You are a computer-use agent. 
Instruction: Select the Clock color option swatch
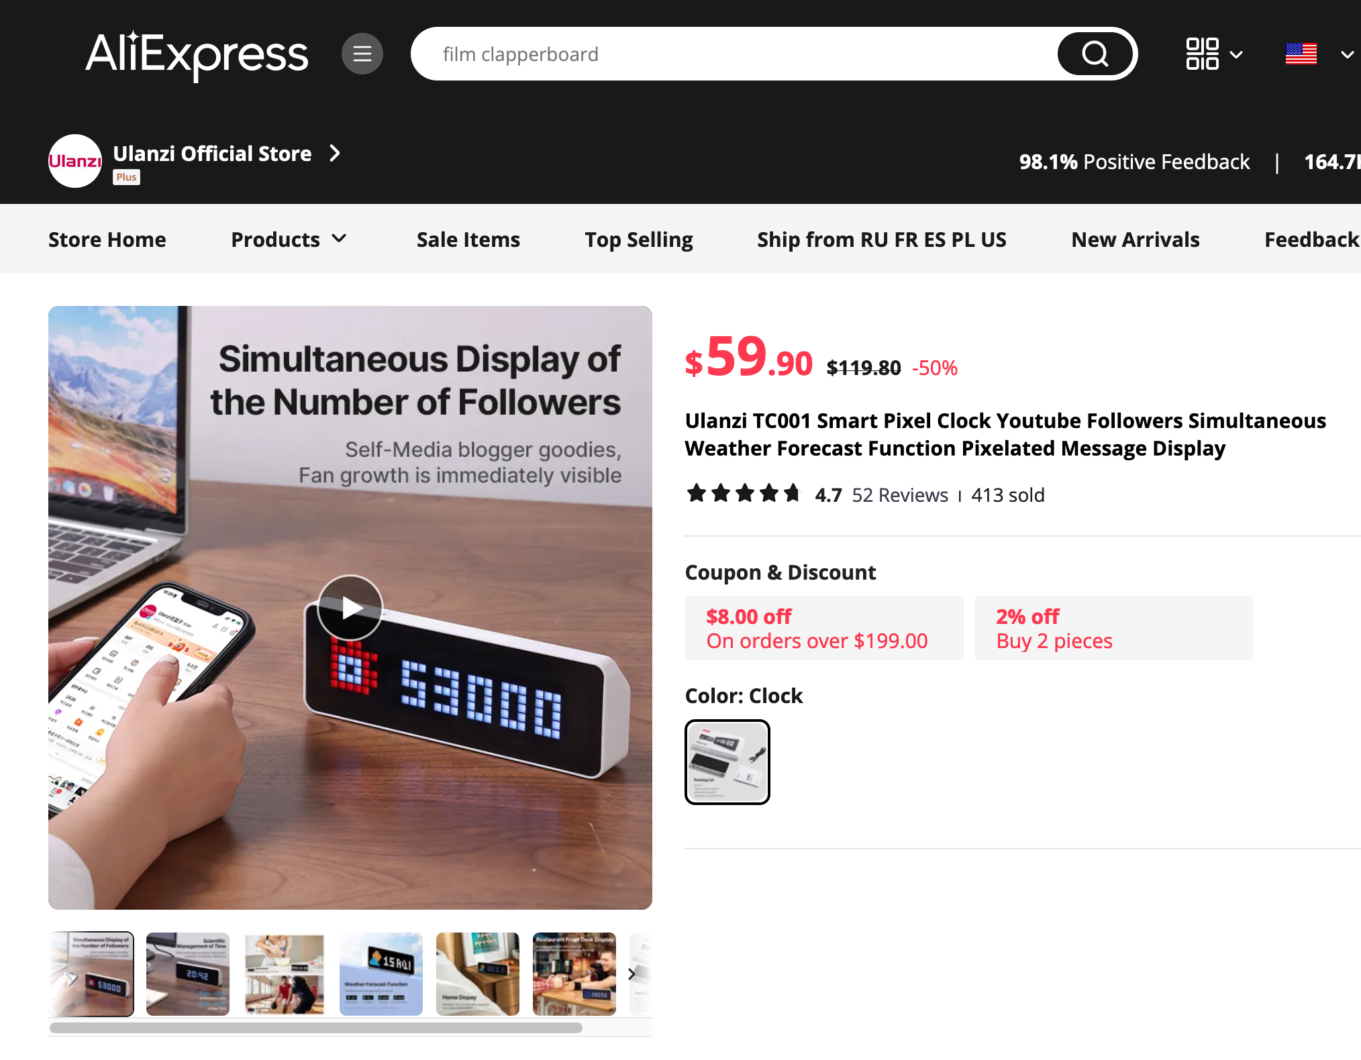click(x=727, y=762)
